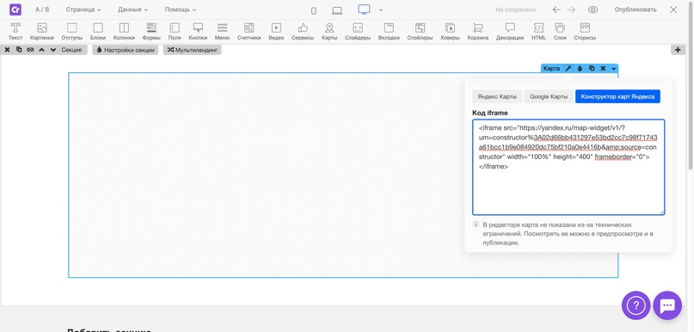Viewport: 694px width, 332px height.
Task: Click Опубликовать to publish
Action: tap(636, 9)
